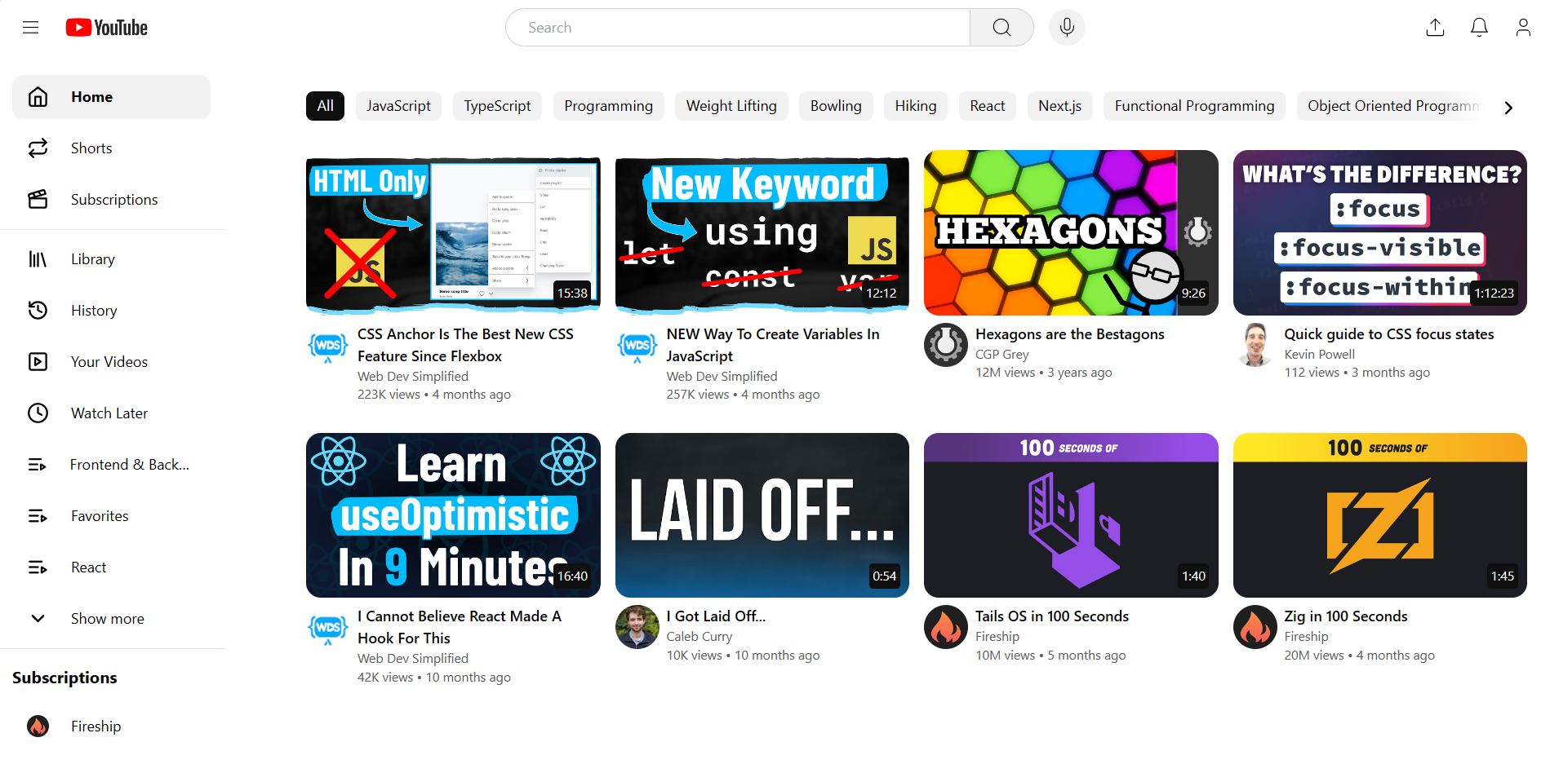The image size is (1550, 764).
Task: Open NEW Way To Create Variables title
Action: coord(773,346)
